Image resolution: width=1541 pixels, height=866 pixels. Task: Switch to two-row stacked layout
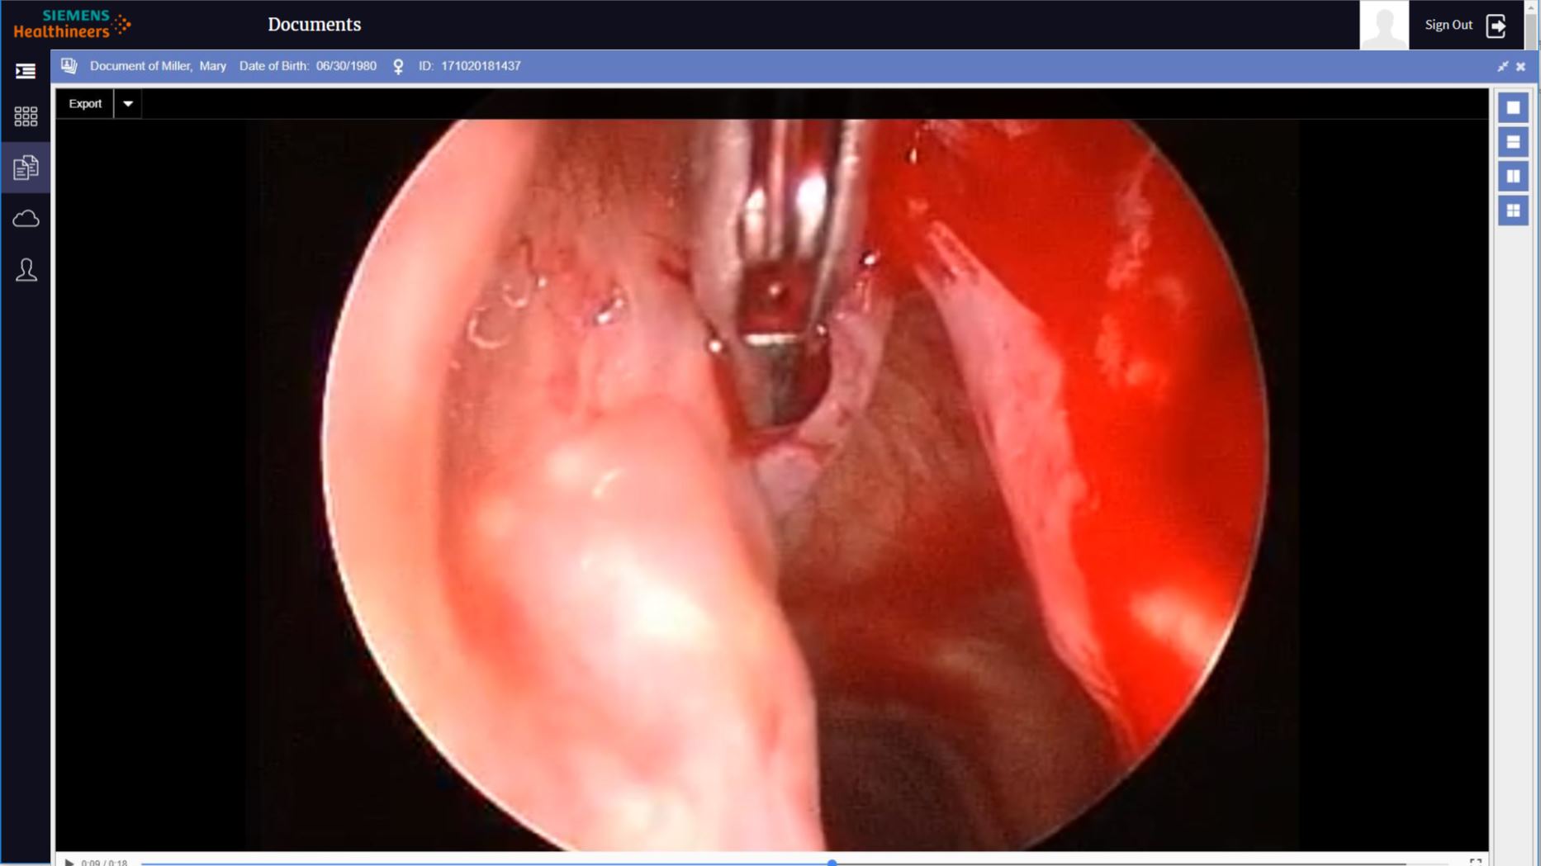1513,143
